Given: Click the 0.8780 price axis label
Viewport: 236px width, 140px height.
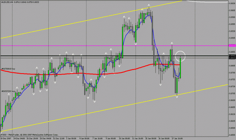Looking at the screenshot, I should click(232, 72).
